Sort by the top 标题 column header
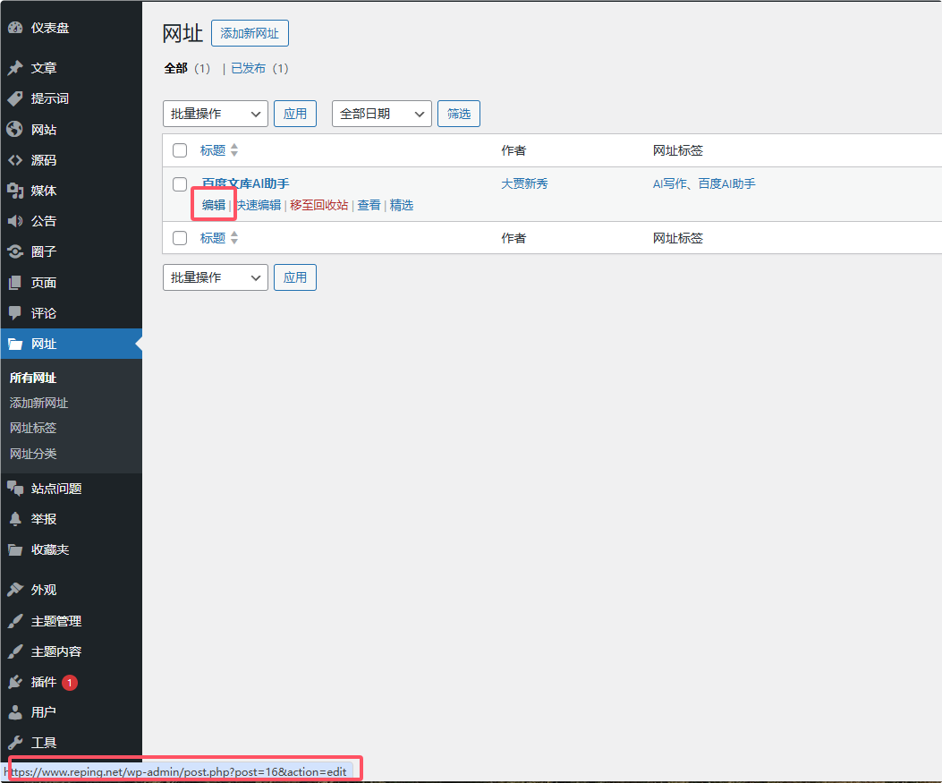The image size is (942, 783). pyautogui.click(x=213, y=150)
